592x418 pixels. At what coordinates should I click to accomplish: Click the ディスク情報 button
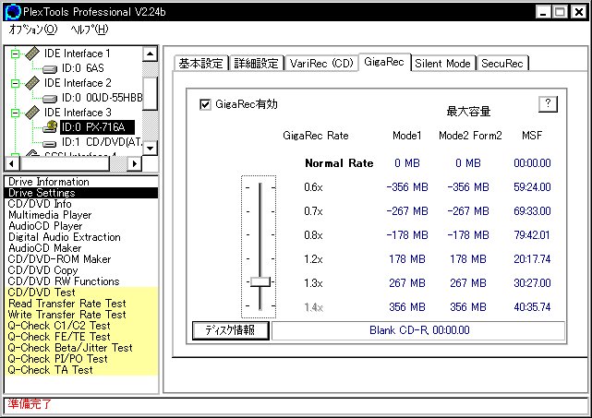click(x=231, y=330)
